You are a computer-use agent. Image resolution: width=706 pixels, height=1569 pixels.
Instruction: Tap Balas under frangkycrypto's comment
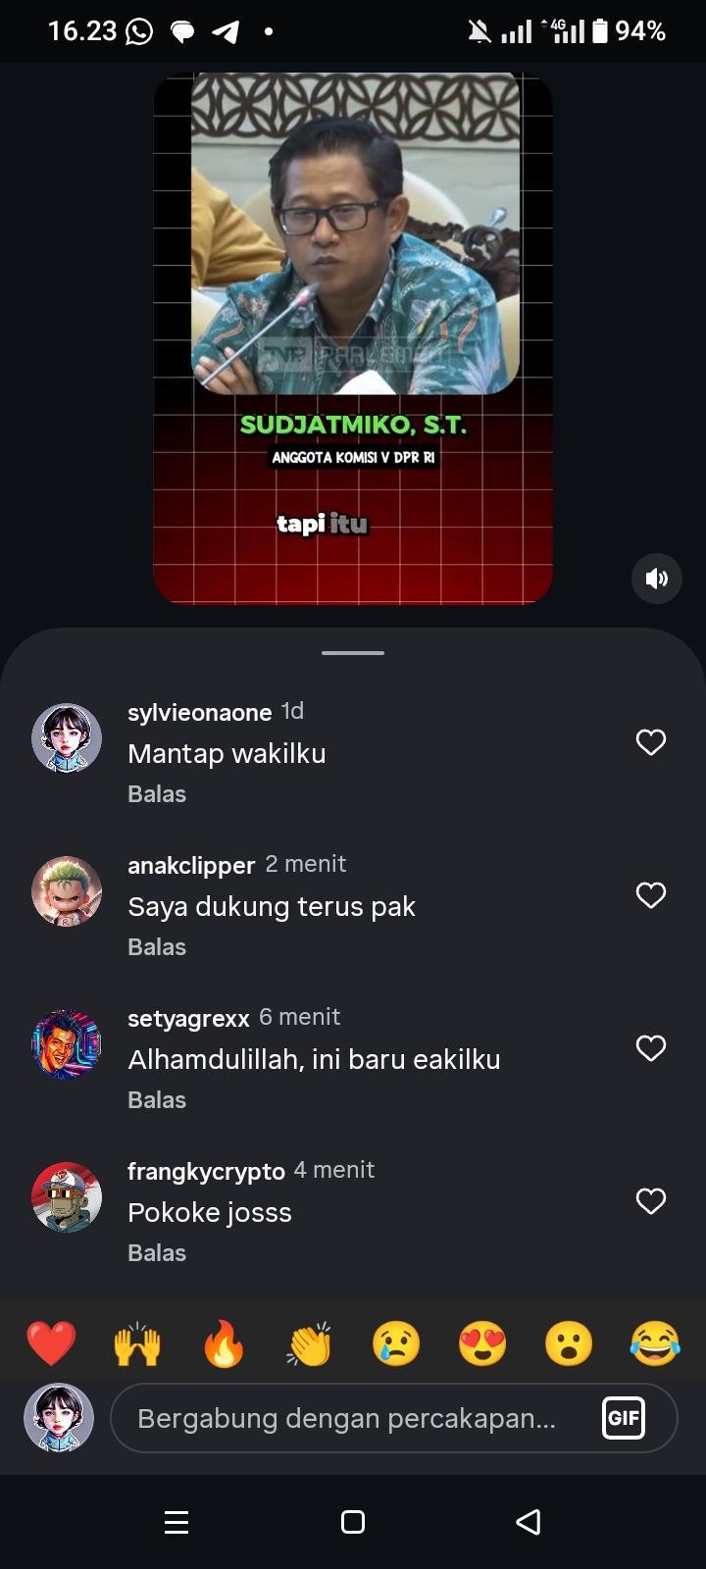[157, 1253]
